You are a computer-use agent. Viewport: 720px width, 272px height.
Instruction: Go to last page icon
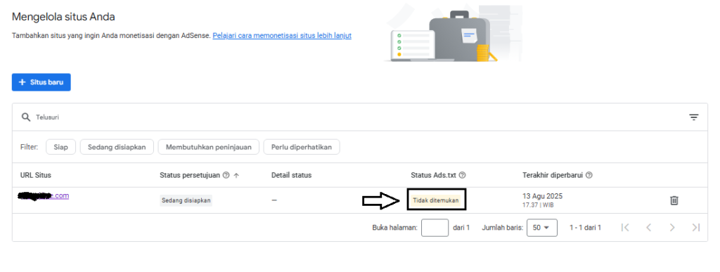pos(696,228)
